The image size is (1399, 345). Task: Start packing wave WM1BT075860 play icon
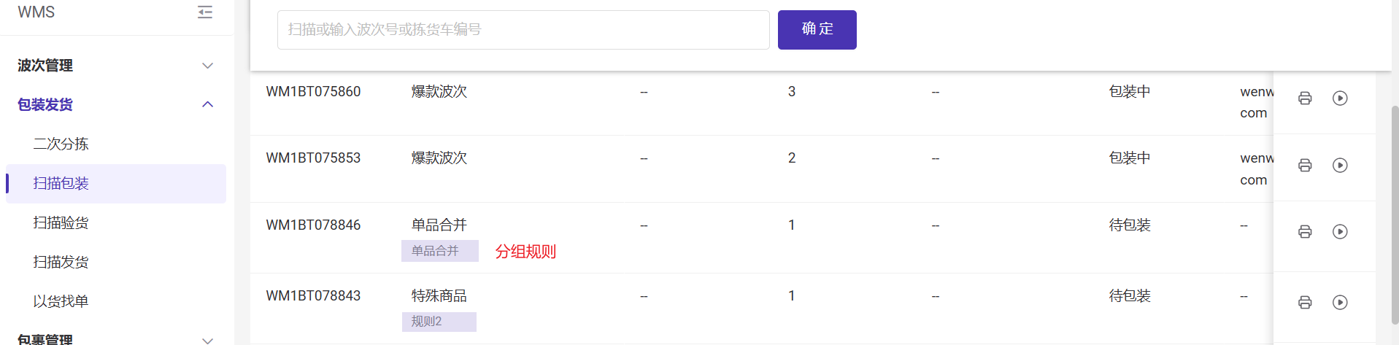tap(1340, 98)
